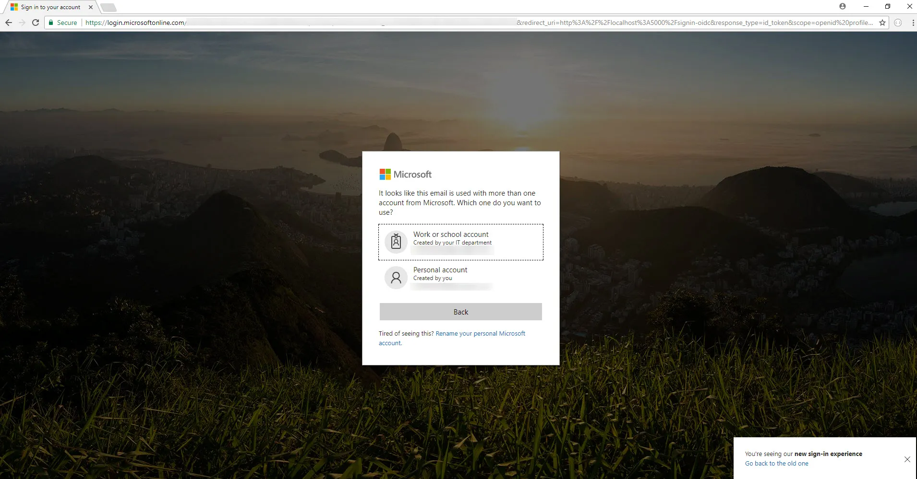Image resolution: width=917 pixels, height=479 pixels.
Task: Dismiss the new sign-in experience notice
Action: (x=907, y=459)
